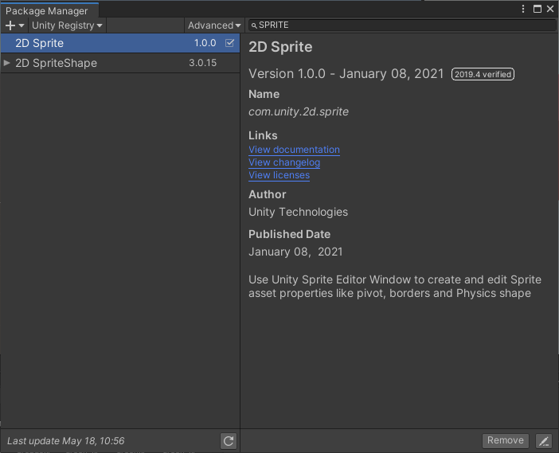Open the Advanced dropdown menu
Image resolution: width=559 pixels, height=453 pixels.
(x=214, y=25)
